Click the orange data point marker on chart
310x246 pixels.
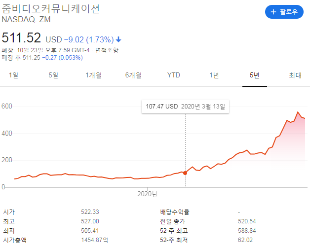[185, 173]
